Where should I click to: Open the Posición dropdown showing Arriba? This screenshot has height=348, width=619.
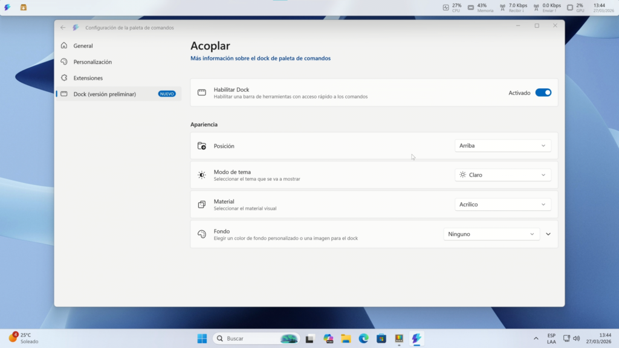point(502,145)
